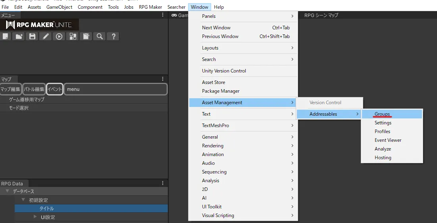This screenshot has height=223, width=437.
Task: Collapse the データベース tree node
Action: point(8,191)
